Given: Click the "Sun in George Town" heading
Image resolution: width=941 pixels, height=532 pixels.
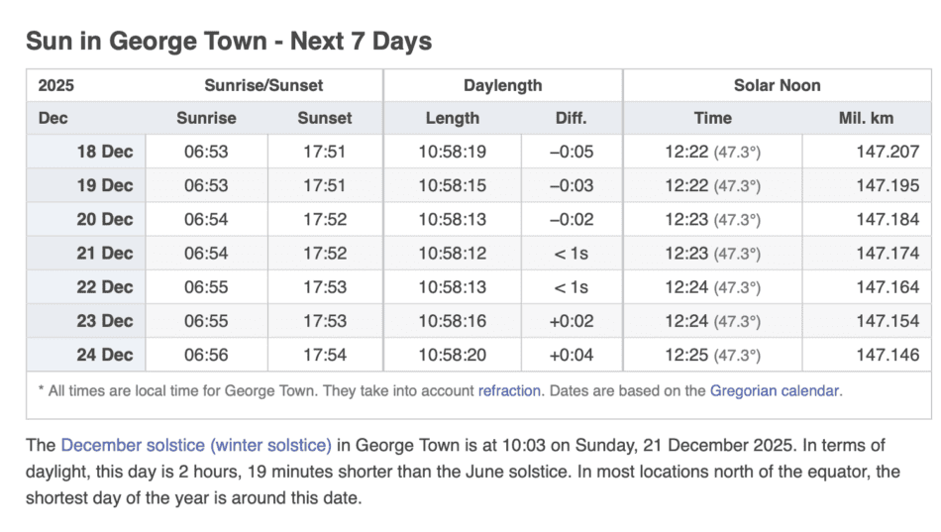Looking at the screenshot, I should (x=229, y=42).
